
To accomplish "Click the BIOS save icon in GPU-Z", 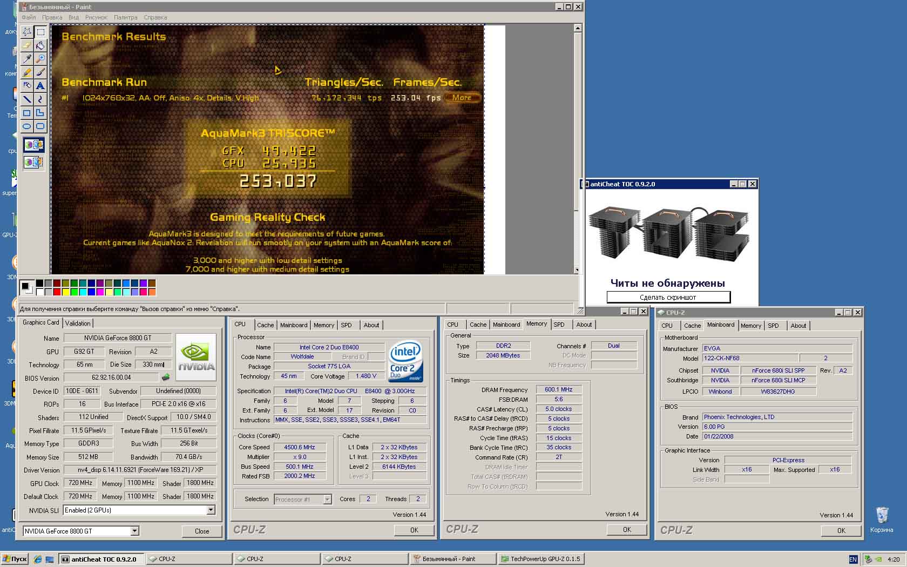I will [166, 377].
